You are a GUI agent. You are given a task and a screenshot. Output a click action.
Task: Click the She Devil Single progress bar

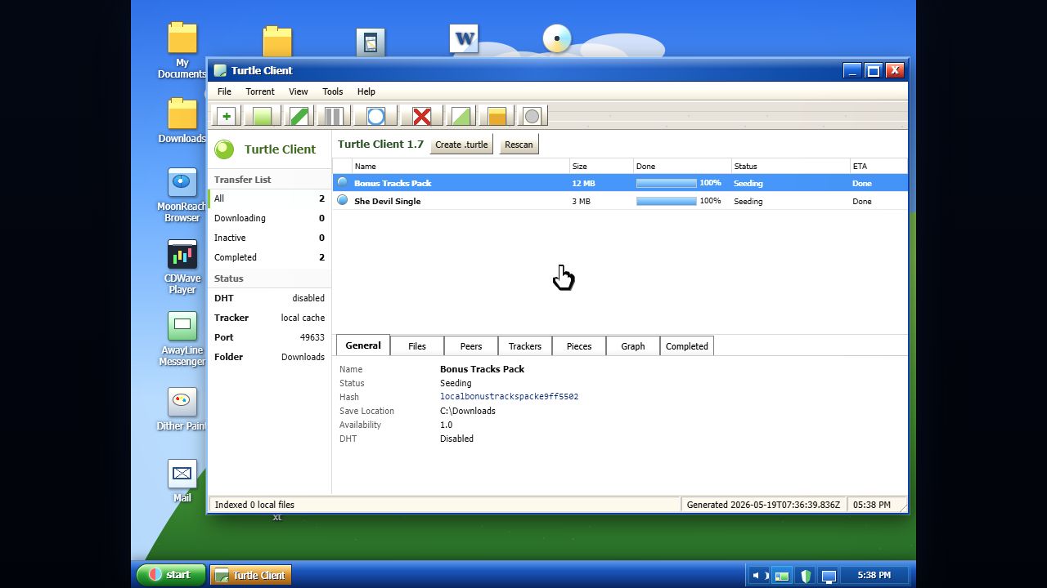(667, 201)
